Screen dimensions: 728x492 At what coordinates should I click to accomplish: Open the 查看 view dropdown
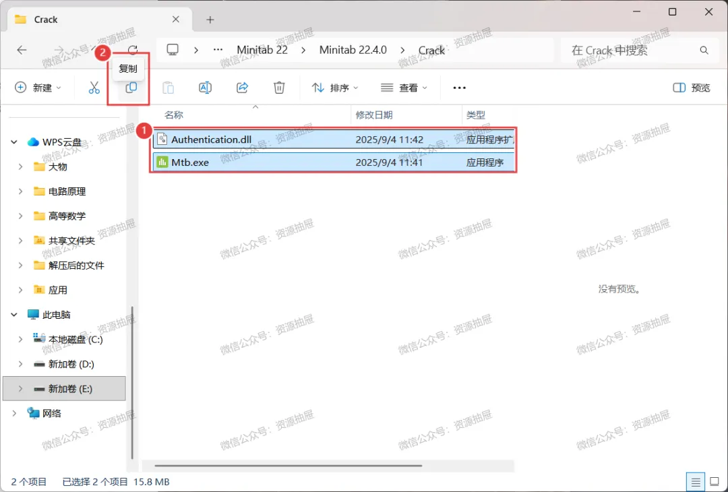click(404, 88)
